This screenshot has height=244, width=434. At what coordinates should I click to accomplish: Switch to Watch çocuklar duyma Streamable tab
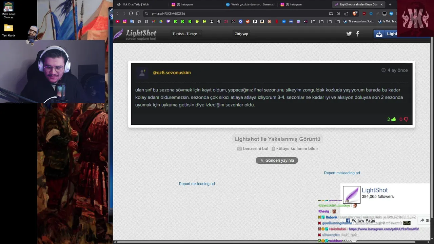click(250, 4)
